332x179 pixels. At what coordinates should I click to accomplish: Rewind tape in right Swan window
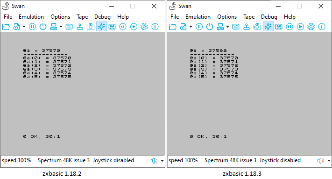coord(290,27)
